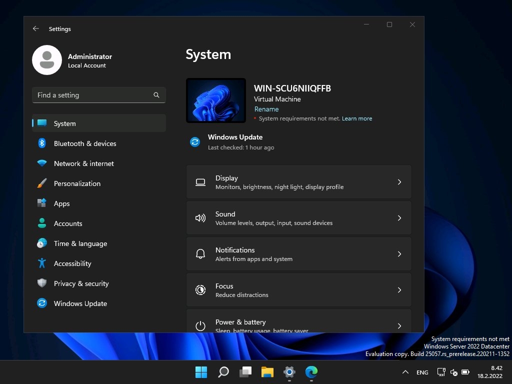Click 'Reduce distractions' text

[x=242, y=294]
